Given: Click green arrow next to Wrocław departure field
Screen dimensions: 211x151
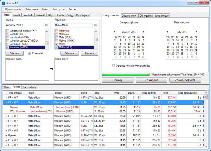Looking at the screenshot, I should (47, 25).
